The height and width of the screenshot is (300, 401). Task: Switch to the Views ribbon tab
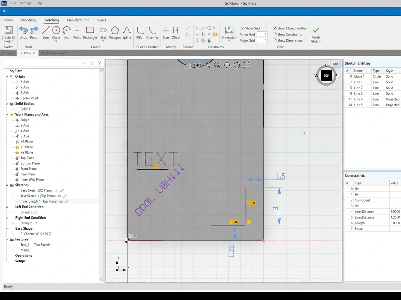point(102,20)
